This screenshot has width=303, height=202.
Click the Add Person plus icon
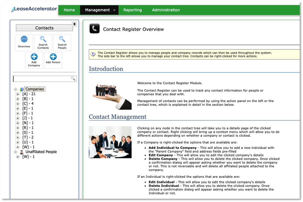coord(53,57)
